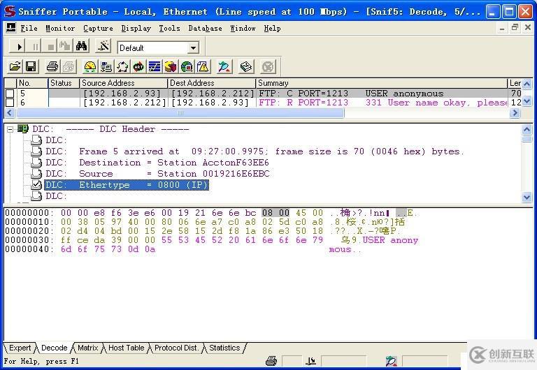This screenshot has width=537, height=370.
Task: Switch to the Protocol Dist. tab
Action: tap(176, 348)
